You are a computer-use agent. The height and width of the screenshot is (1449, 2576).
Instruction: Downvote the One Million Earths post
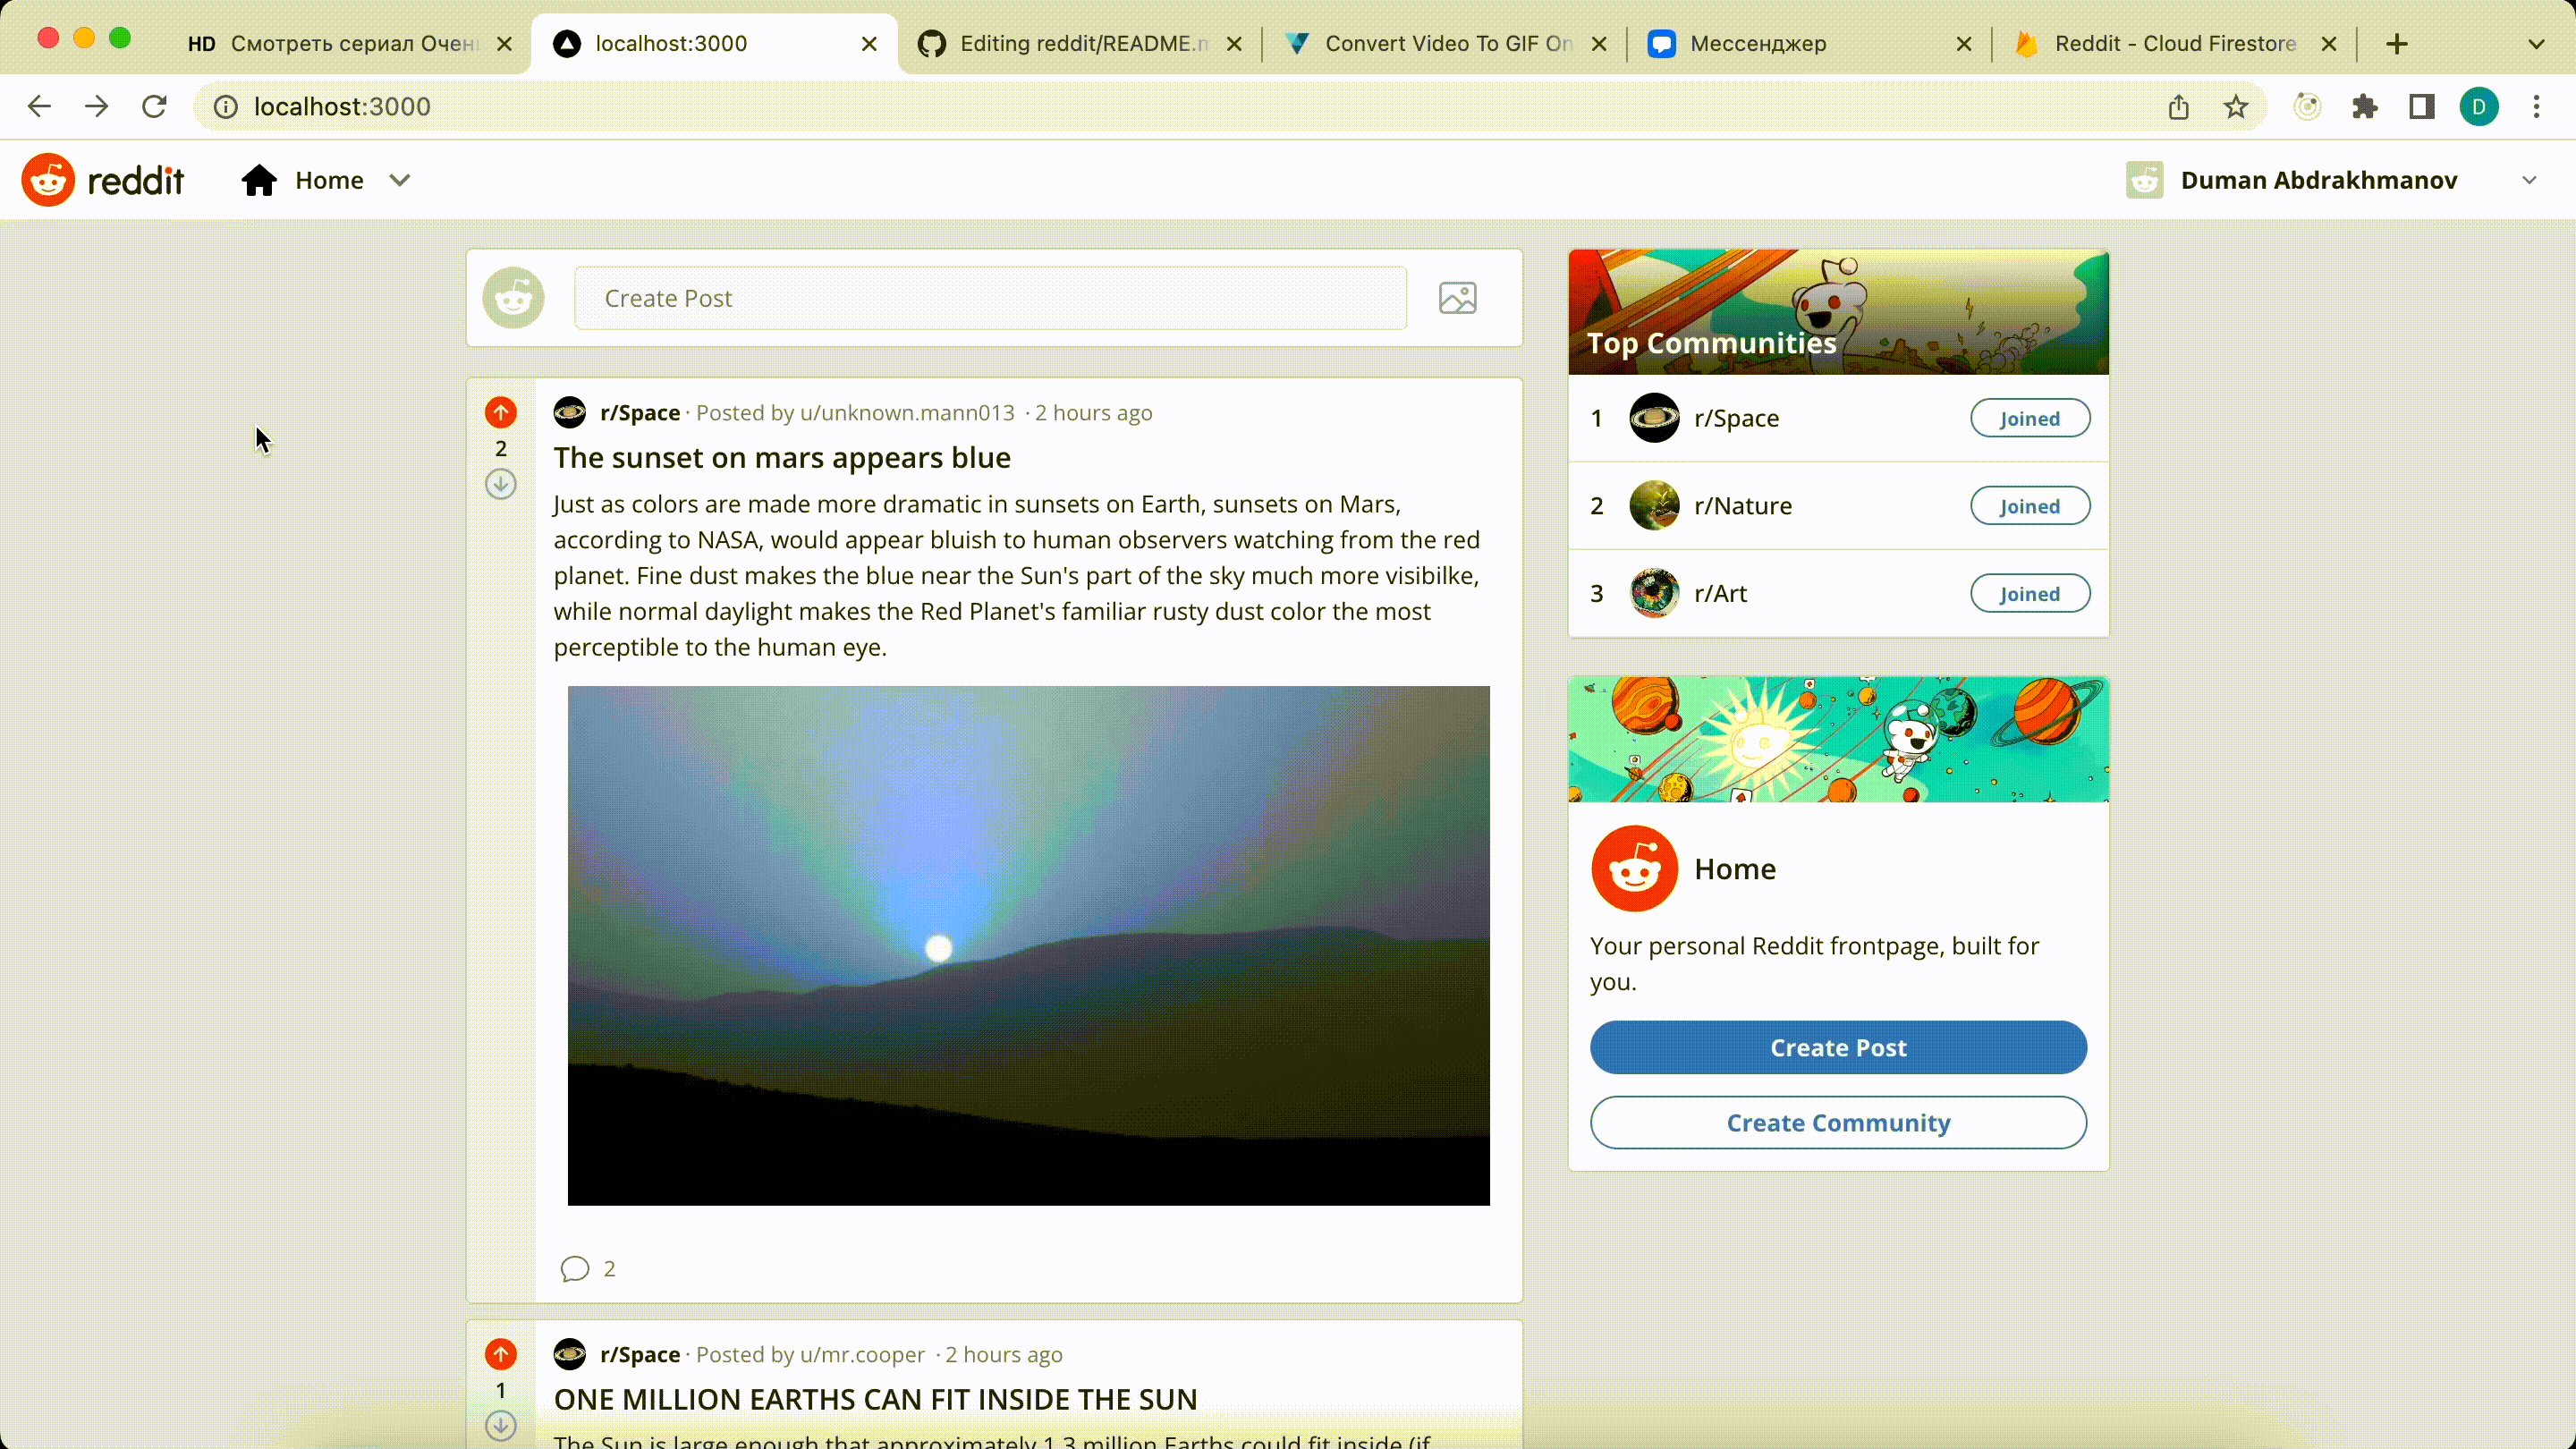click(501, 1425)
